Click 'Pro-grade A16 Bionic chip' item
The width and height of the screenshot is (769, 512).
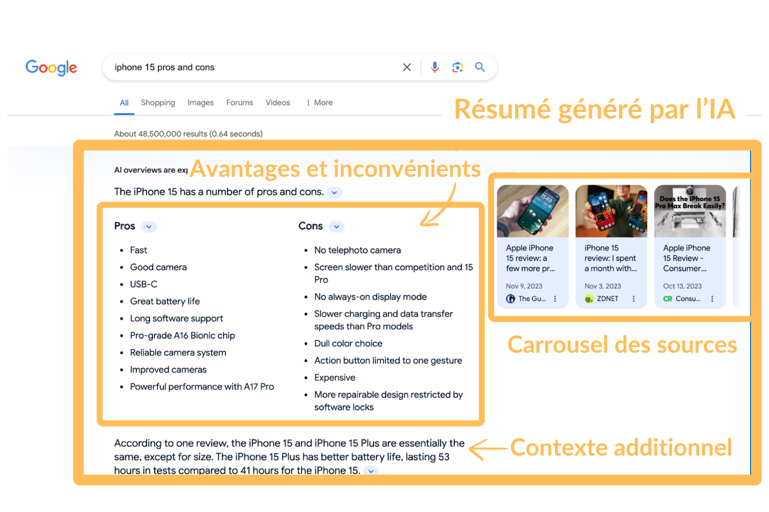(x=183, y=335)
